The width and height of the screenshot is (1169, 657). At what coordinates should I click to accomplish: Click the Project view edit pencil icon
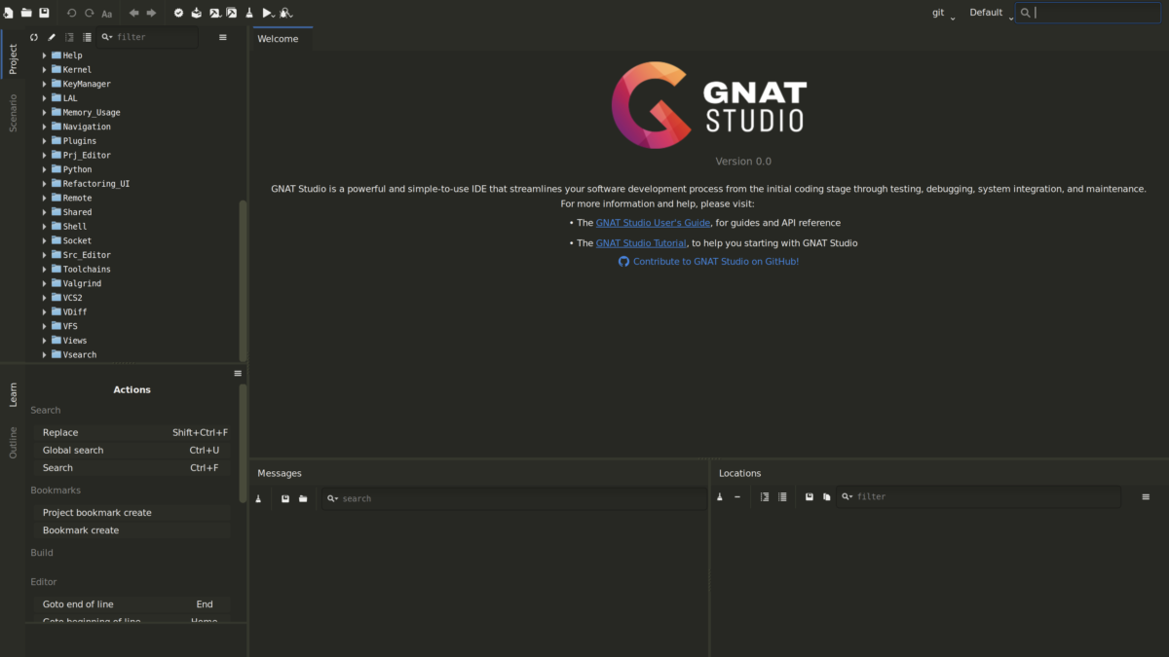point(52,37)
